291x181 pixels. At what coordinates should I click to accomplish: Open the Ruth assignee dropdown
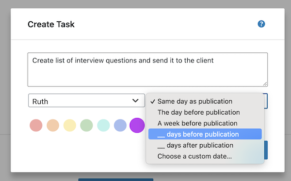pyautogui.click(x=86, y=101)
